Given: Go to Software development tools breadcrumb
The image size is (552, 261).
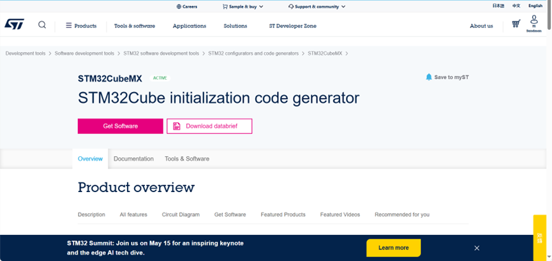Looking at the screenshot, I should point(84,54).
